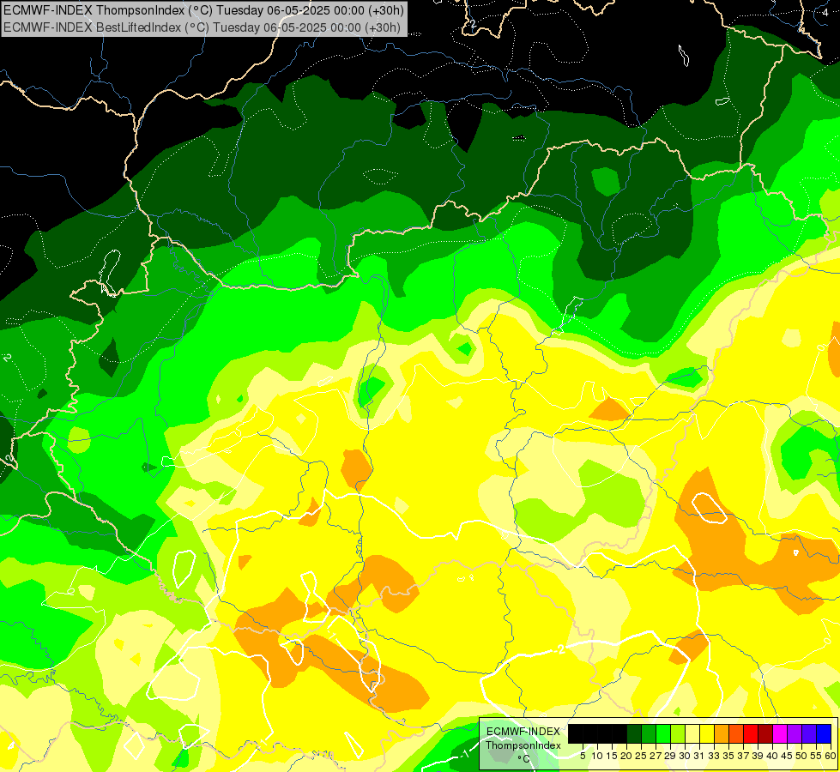This screenshot has height=772, width=840.
Task: Click the legend tick label 50
Action: pyautogui.click(x=801, y=756)
